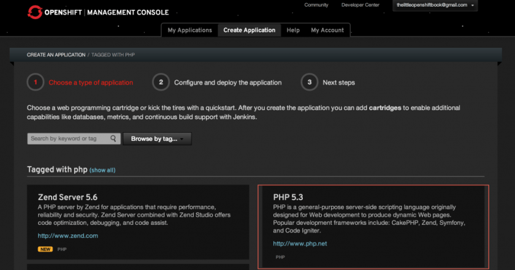Open the Community link
The width and height of the screenshot is (515, 270).
[316, 5]
